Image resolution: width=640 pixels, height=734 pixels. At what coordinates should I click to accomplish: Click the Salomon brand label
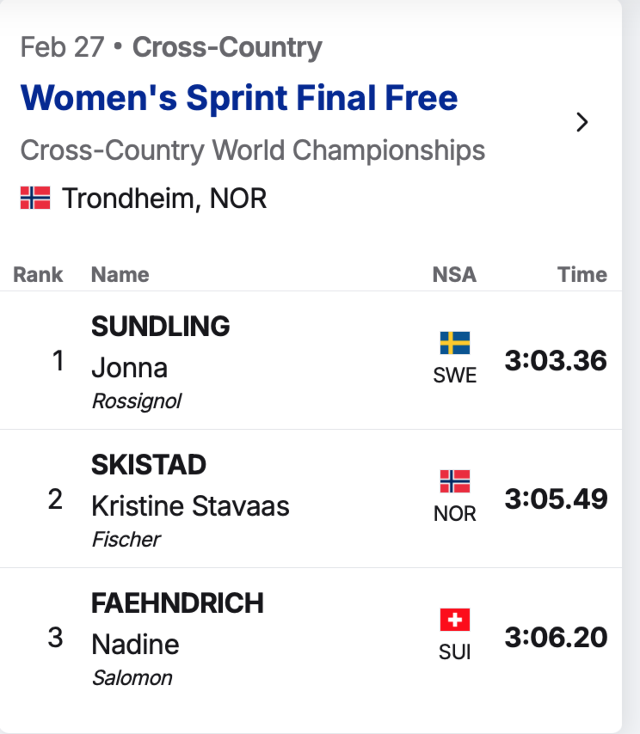(132, 678)
